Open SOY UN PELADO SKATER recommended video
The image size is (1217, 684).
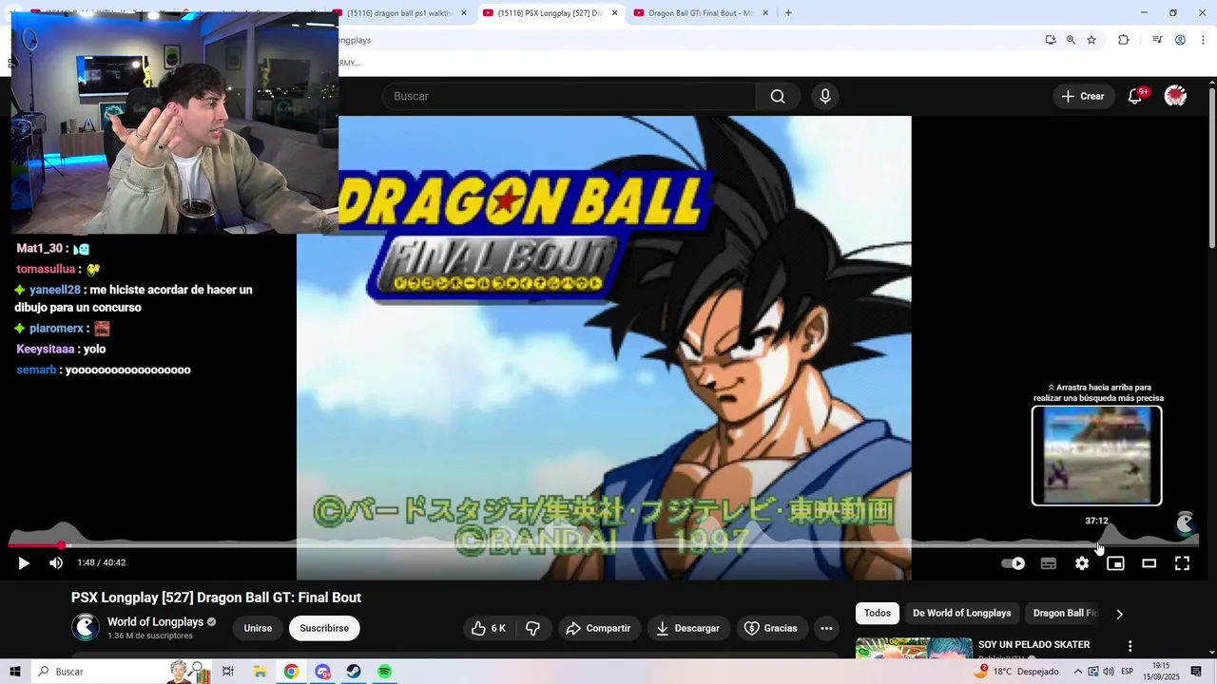[1033, 645]
